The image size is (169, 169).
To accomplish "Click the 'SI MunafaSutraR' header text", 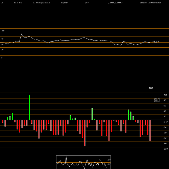I will coord(42,3).
